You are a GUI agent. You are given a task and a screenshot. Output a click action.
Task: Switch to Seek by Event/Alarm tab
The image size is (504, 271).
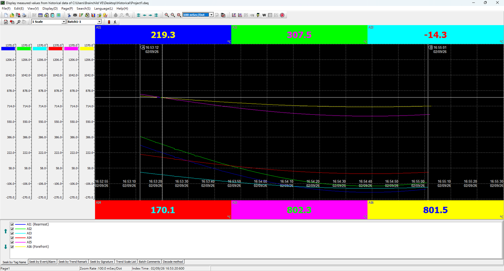point(42,262)
